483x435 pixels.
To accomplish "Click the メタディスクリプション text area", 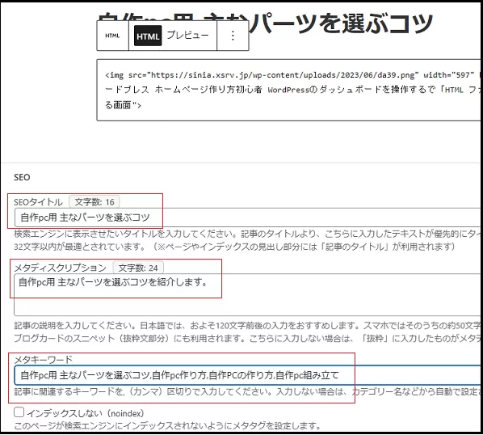I will pyautogui.click(x=248, y=294).
